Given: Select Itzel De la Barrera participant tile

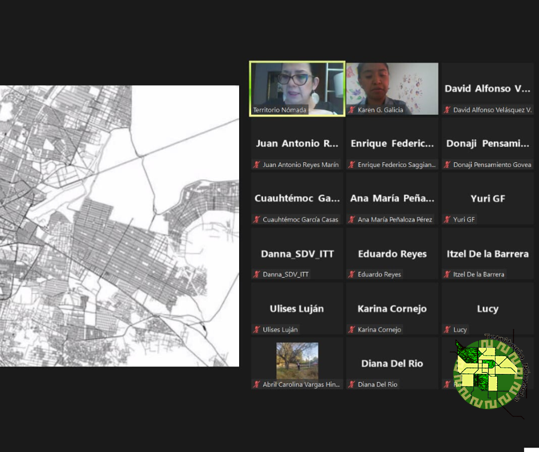Looking at the screenshot, I should tap(487, 254).
